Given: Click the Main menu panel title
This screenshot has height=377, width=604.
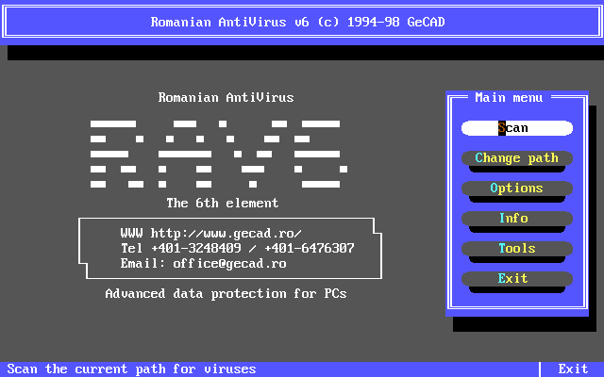Looking at the screenshot, I should [x=509, y=98].
